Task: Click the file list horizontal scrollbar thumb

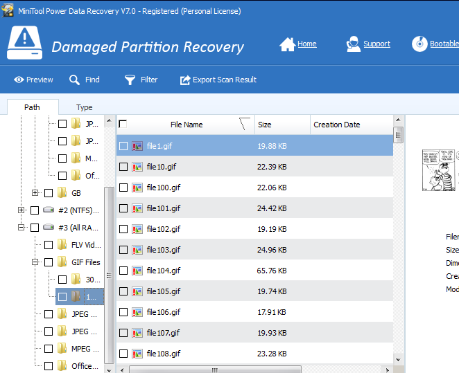Action: [x=215, y=370]
